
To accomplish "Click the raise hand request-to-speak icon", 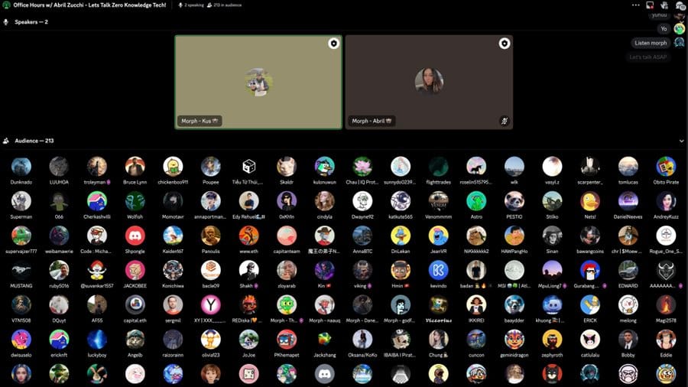I will (x=664, y=5).
